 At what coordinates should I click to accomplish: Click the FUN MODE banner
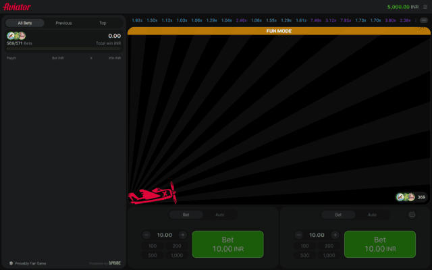tap(279, 31)
